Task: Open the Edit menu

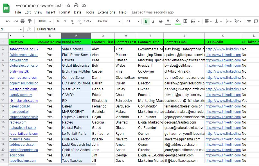Action: click(28, 12)
